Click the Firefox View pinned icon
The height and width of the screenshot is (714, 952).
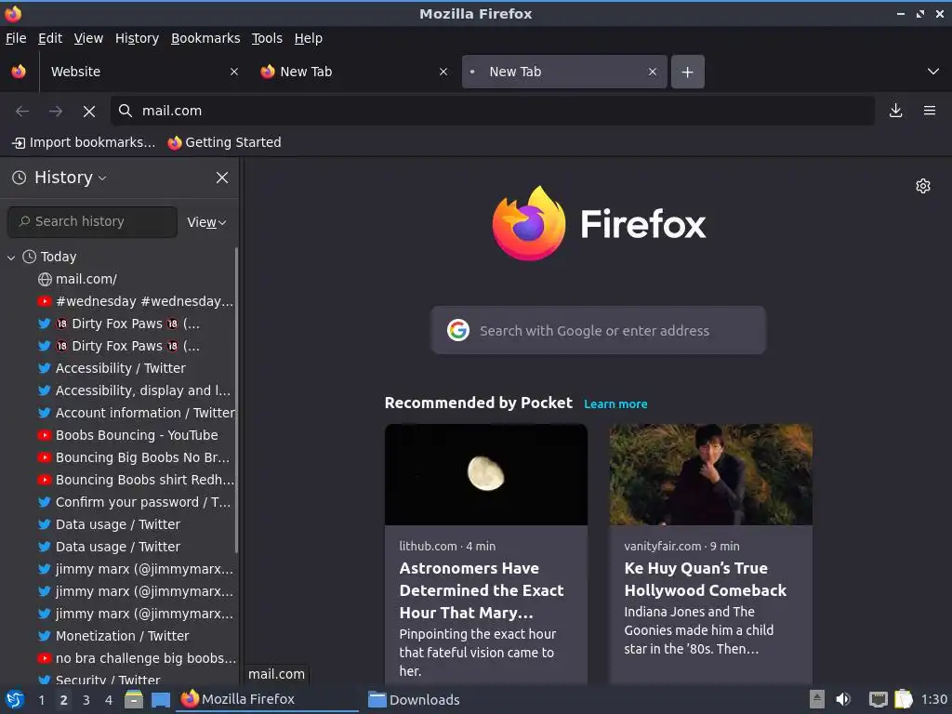point(19,72)
